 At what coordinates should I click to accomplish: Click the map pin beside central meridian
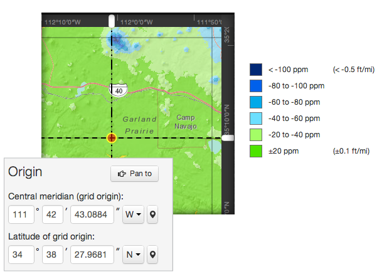tap(152, 214)
